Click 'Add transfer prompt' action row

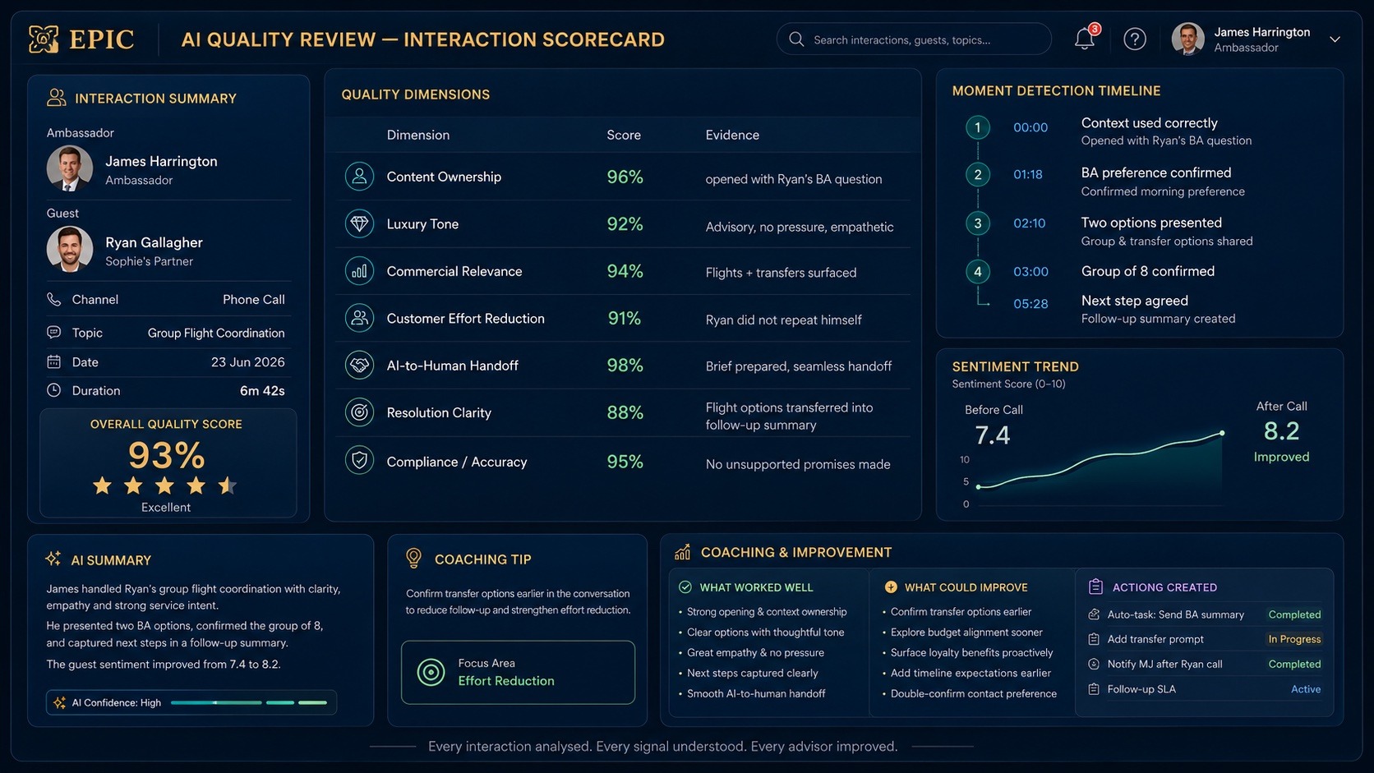(1206, 639)
